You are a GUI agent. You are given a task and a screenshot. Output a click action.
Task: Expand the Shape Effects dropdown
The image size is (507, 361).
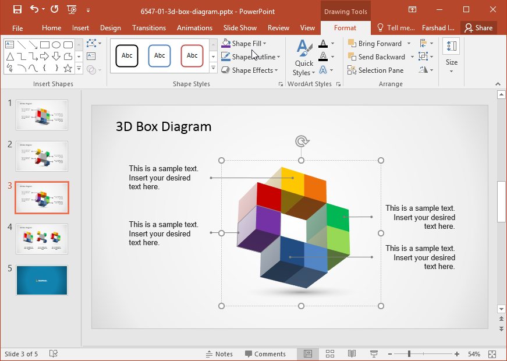point(276,70)
